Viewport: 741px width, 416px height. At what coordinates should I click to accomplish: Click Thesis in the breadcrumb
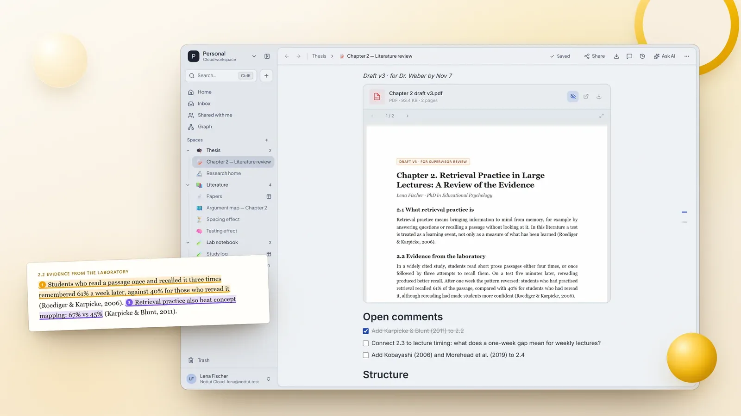point(319,56)
